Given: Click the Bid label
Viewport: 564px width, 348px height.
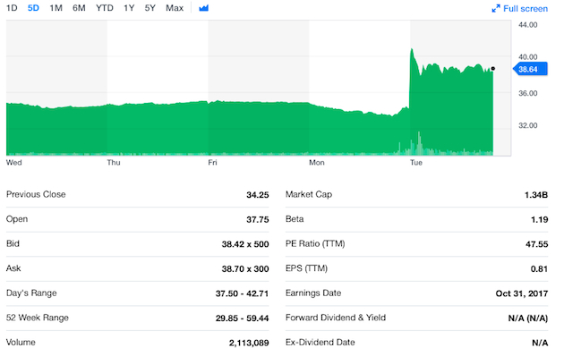Looking at the screenshot, I should 13,243.
